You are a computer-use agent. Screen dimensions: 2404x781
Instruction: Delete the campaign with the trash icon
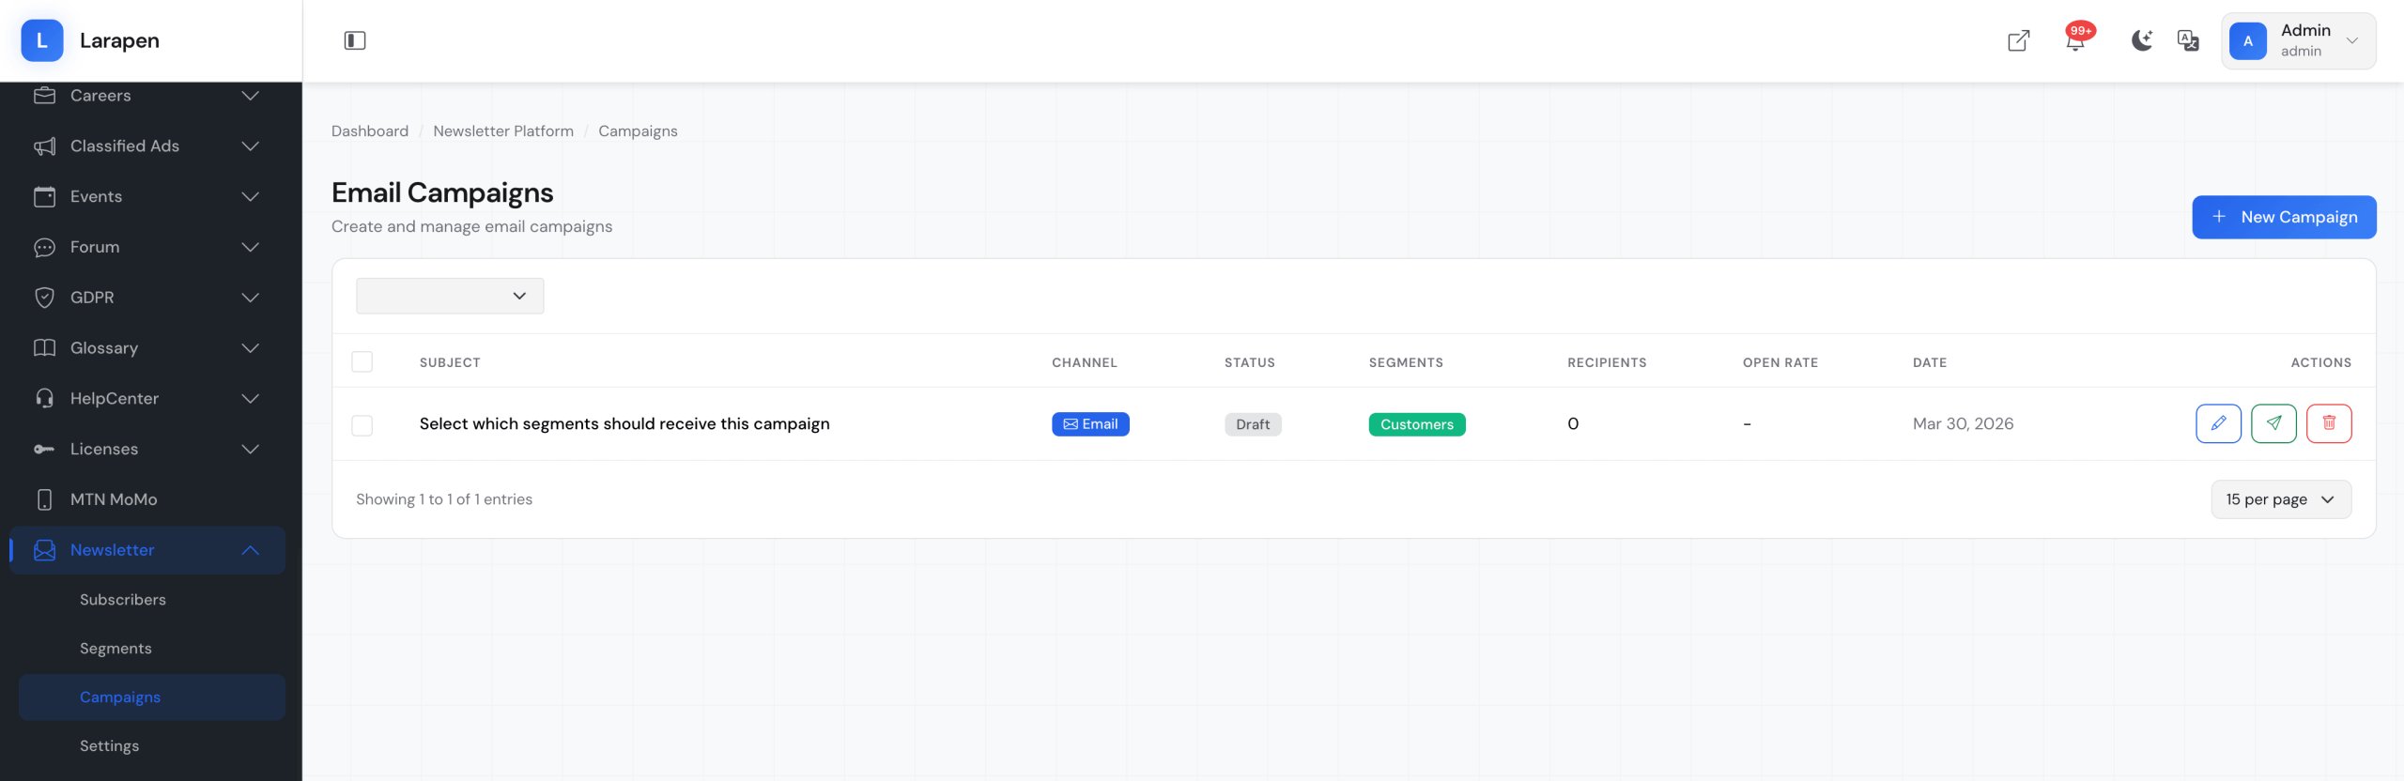click(2329, 423)
